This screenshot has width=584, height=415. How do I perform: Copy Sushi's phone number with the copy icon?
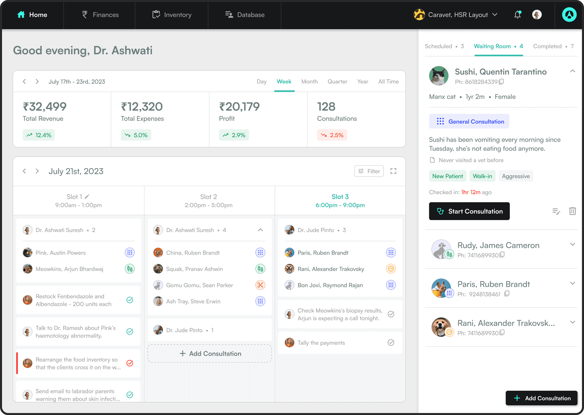(502, 82)
